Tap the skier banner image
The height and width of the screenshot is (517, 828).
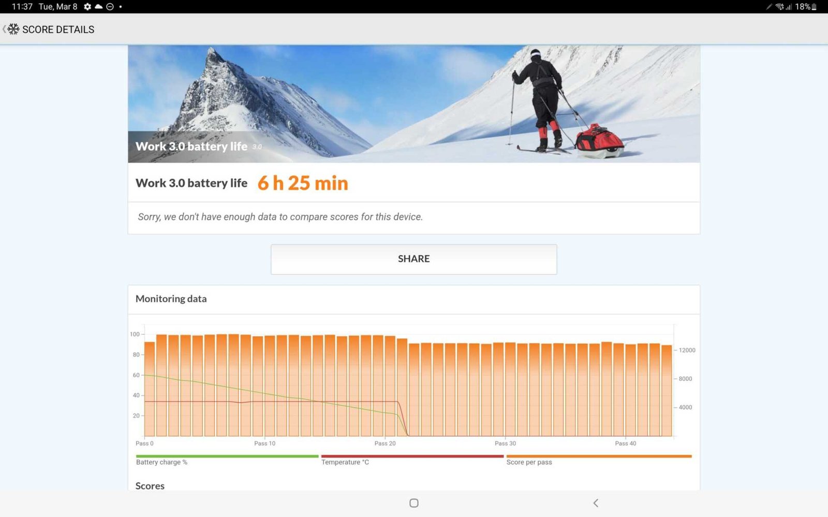pyautogui.click(x=413, y=104)
